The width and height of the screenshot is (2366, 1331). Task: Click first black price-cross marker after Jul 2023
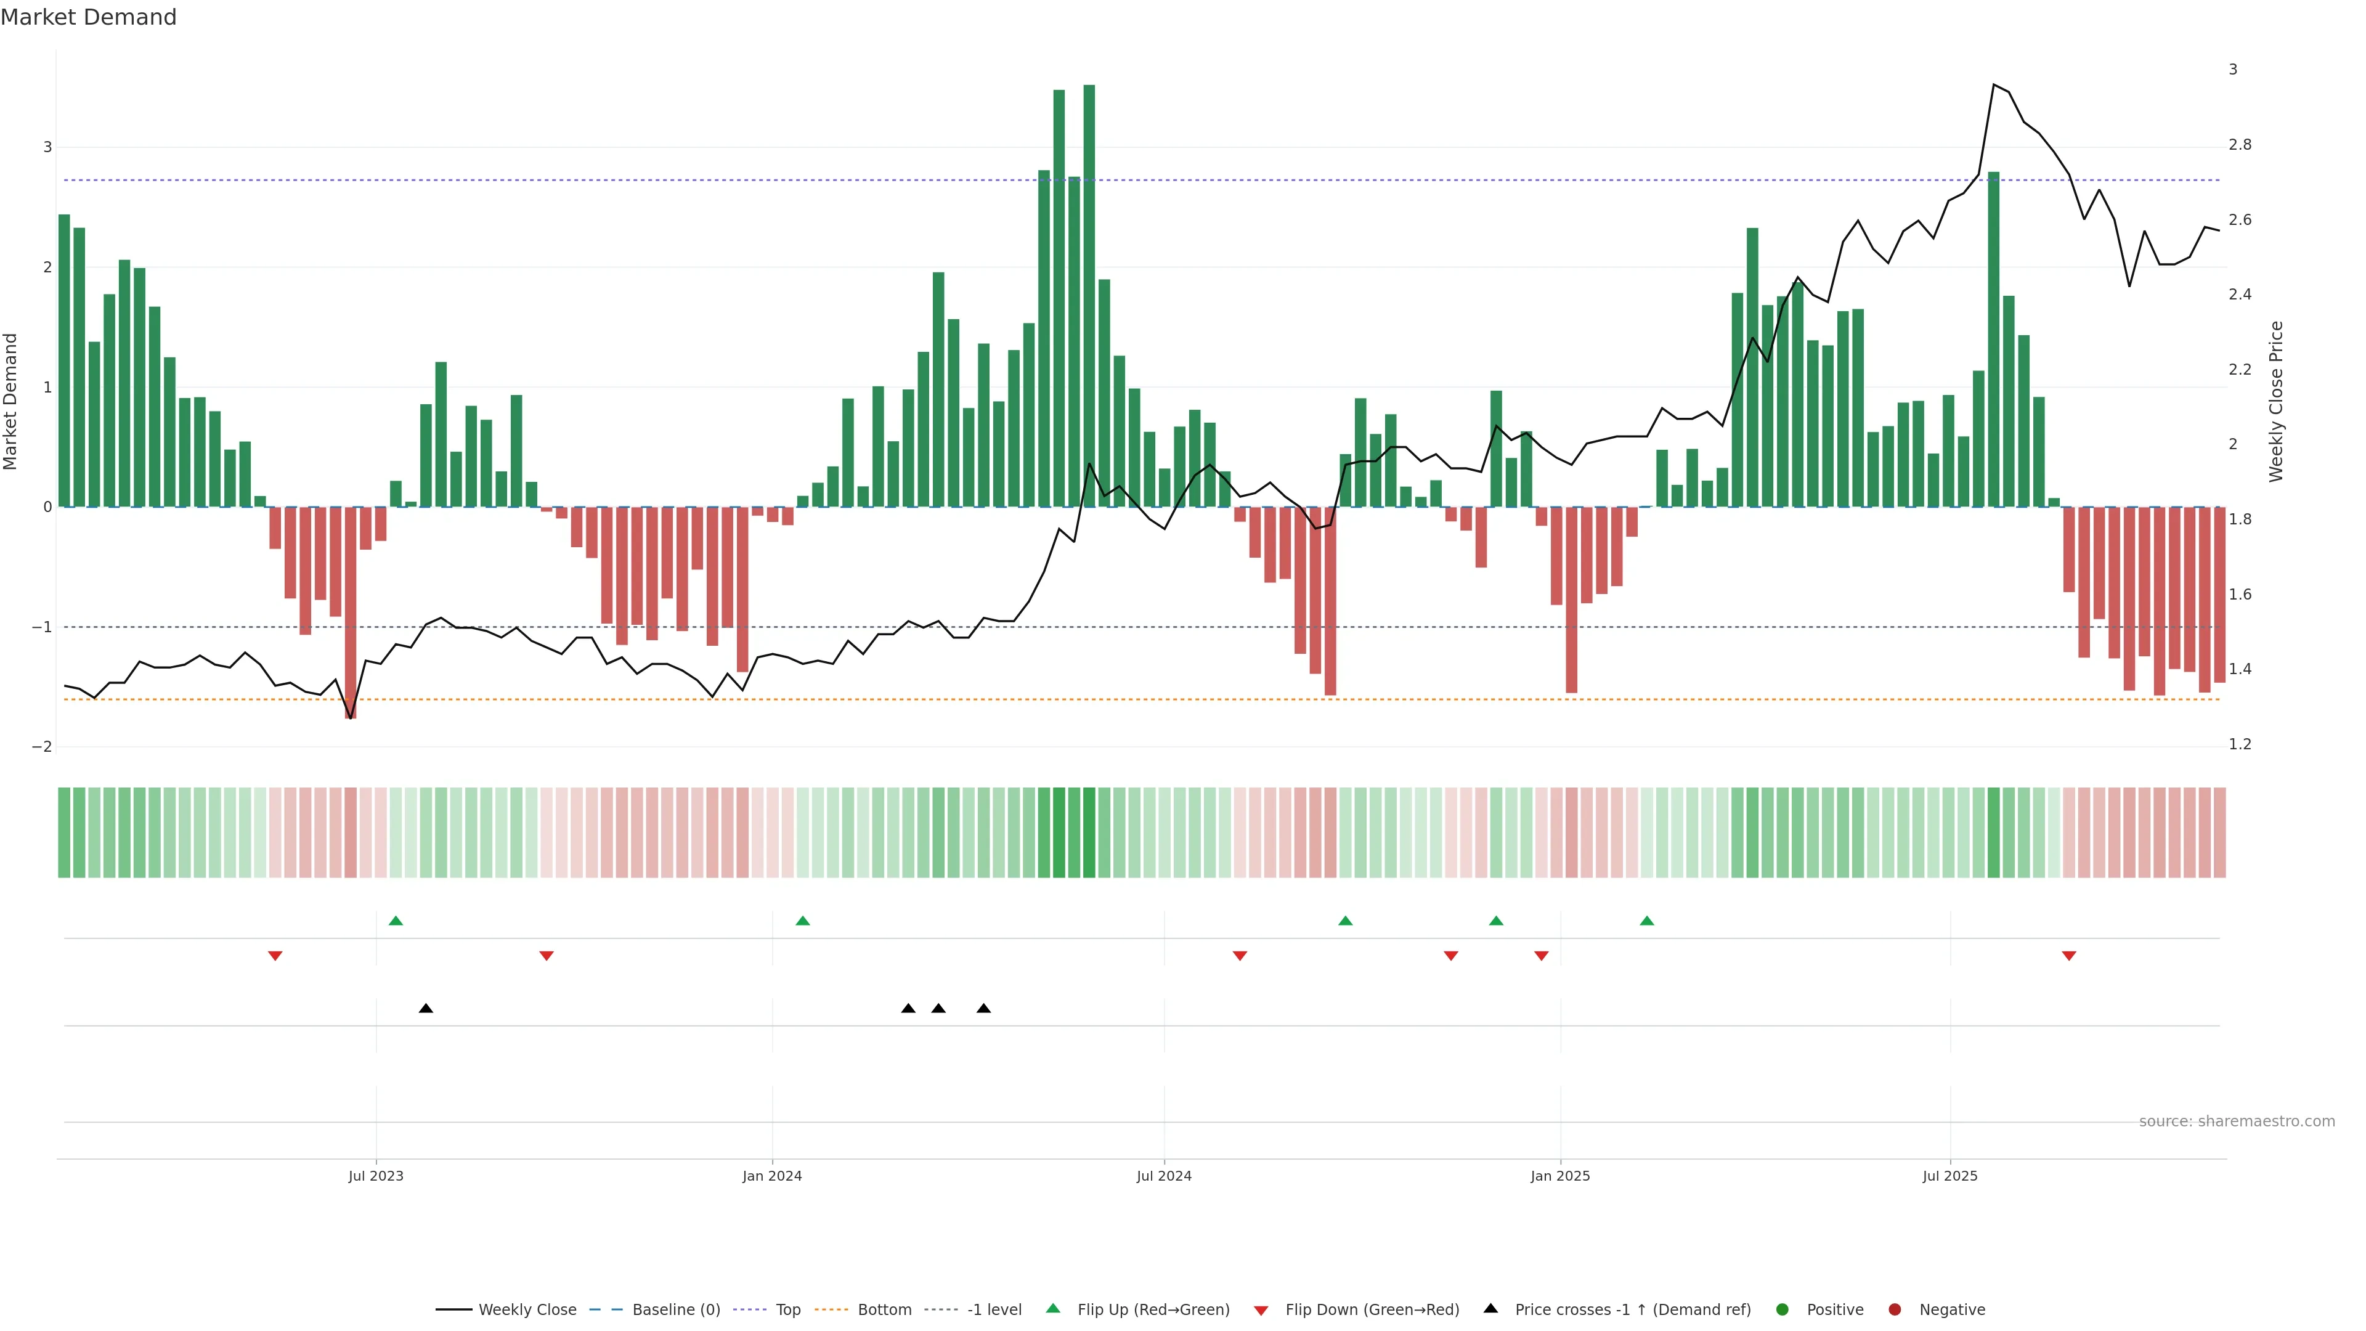tap(426, 1009)
